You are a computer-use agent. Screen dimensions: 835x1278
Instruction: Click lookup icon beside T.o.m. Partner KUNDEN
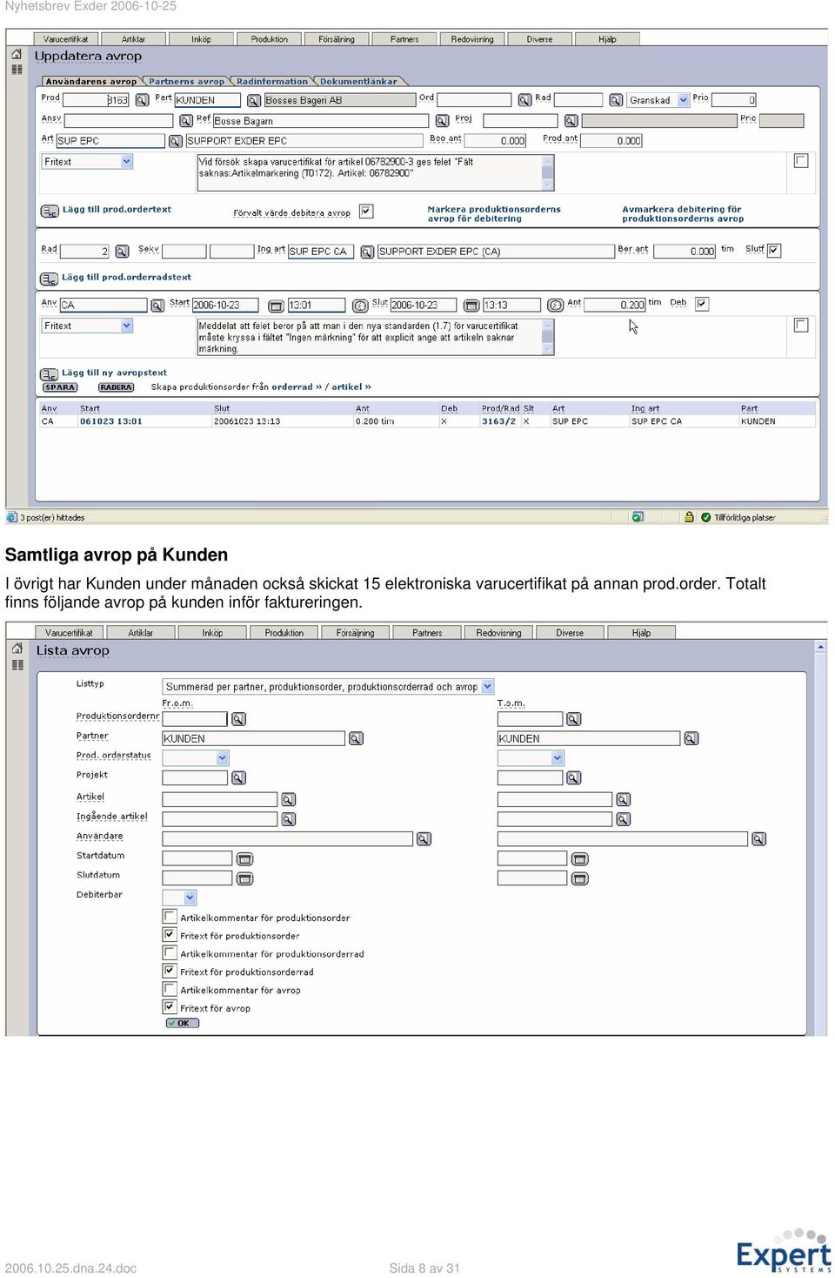point(691,738)
